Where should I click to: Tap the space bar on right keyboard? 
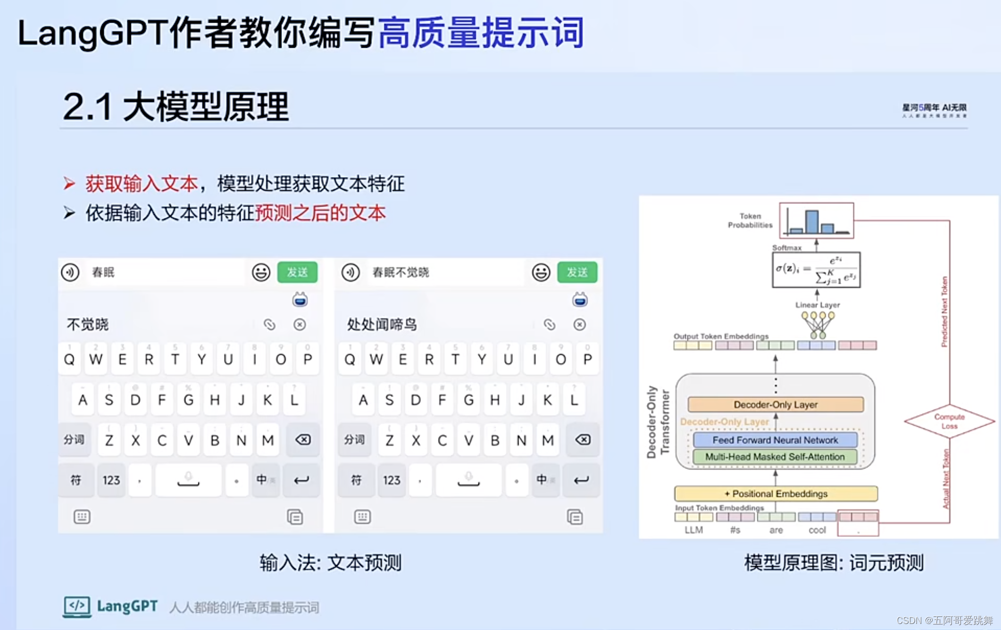tap(468, 480)
